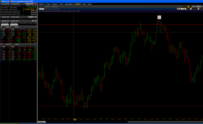Screen dimensions: 203x124
Task: Open the Help tab
Action: (x=90, y=4)
